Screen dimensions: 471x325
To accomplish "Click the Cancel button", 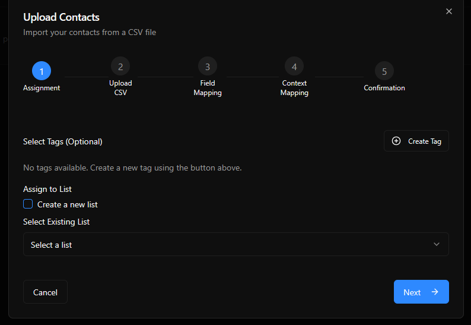I will (45, 292).
